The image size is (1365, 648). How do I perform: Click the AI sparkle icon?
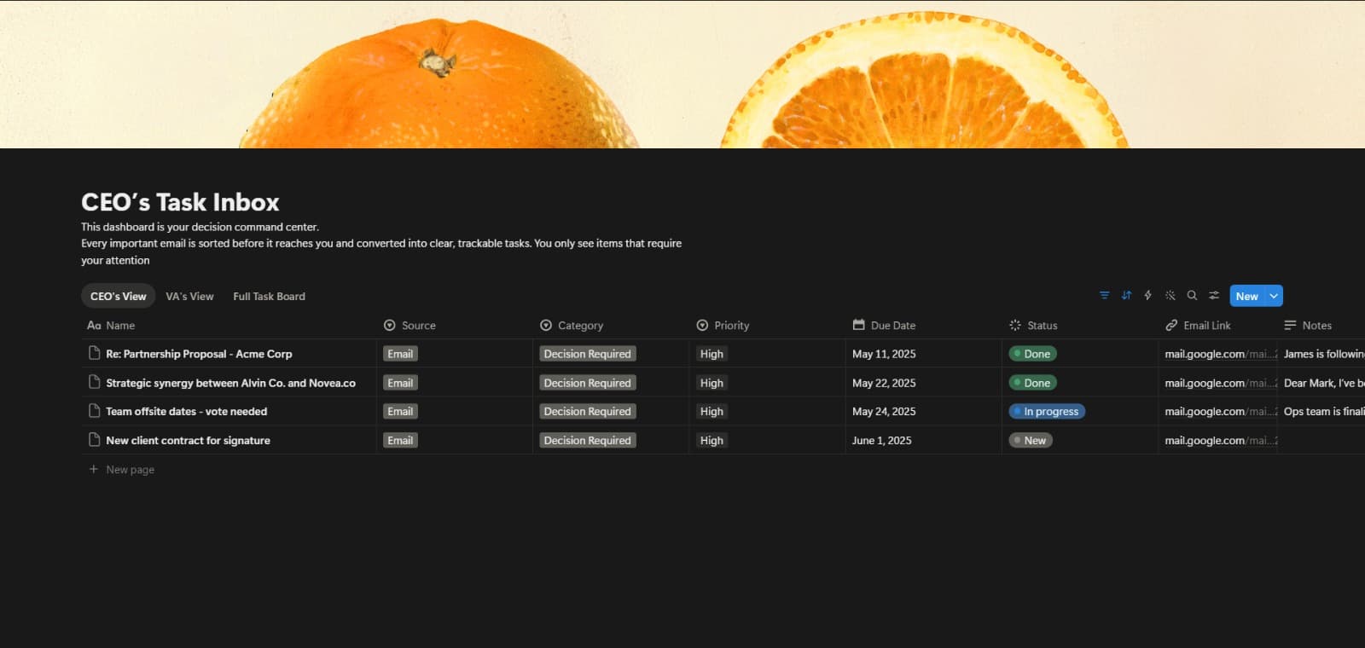point(1170,296)
